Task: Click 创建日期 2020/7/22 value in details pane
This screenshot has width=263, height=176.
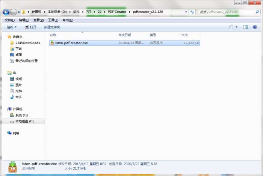Action: (141, 164)
